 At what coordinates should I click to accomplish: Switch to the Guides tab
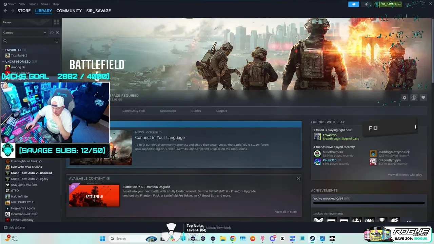(x=196, y=111)
